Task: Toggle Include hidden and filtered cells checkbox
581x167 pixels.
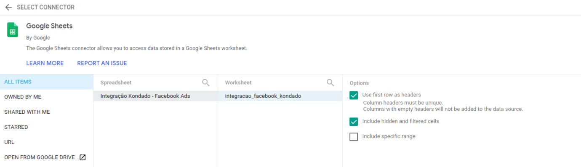Action: [354, 122]
